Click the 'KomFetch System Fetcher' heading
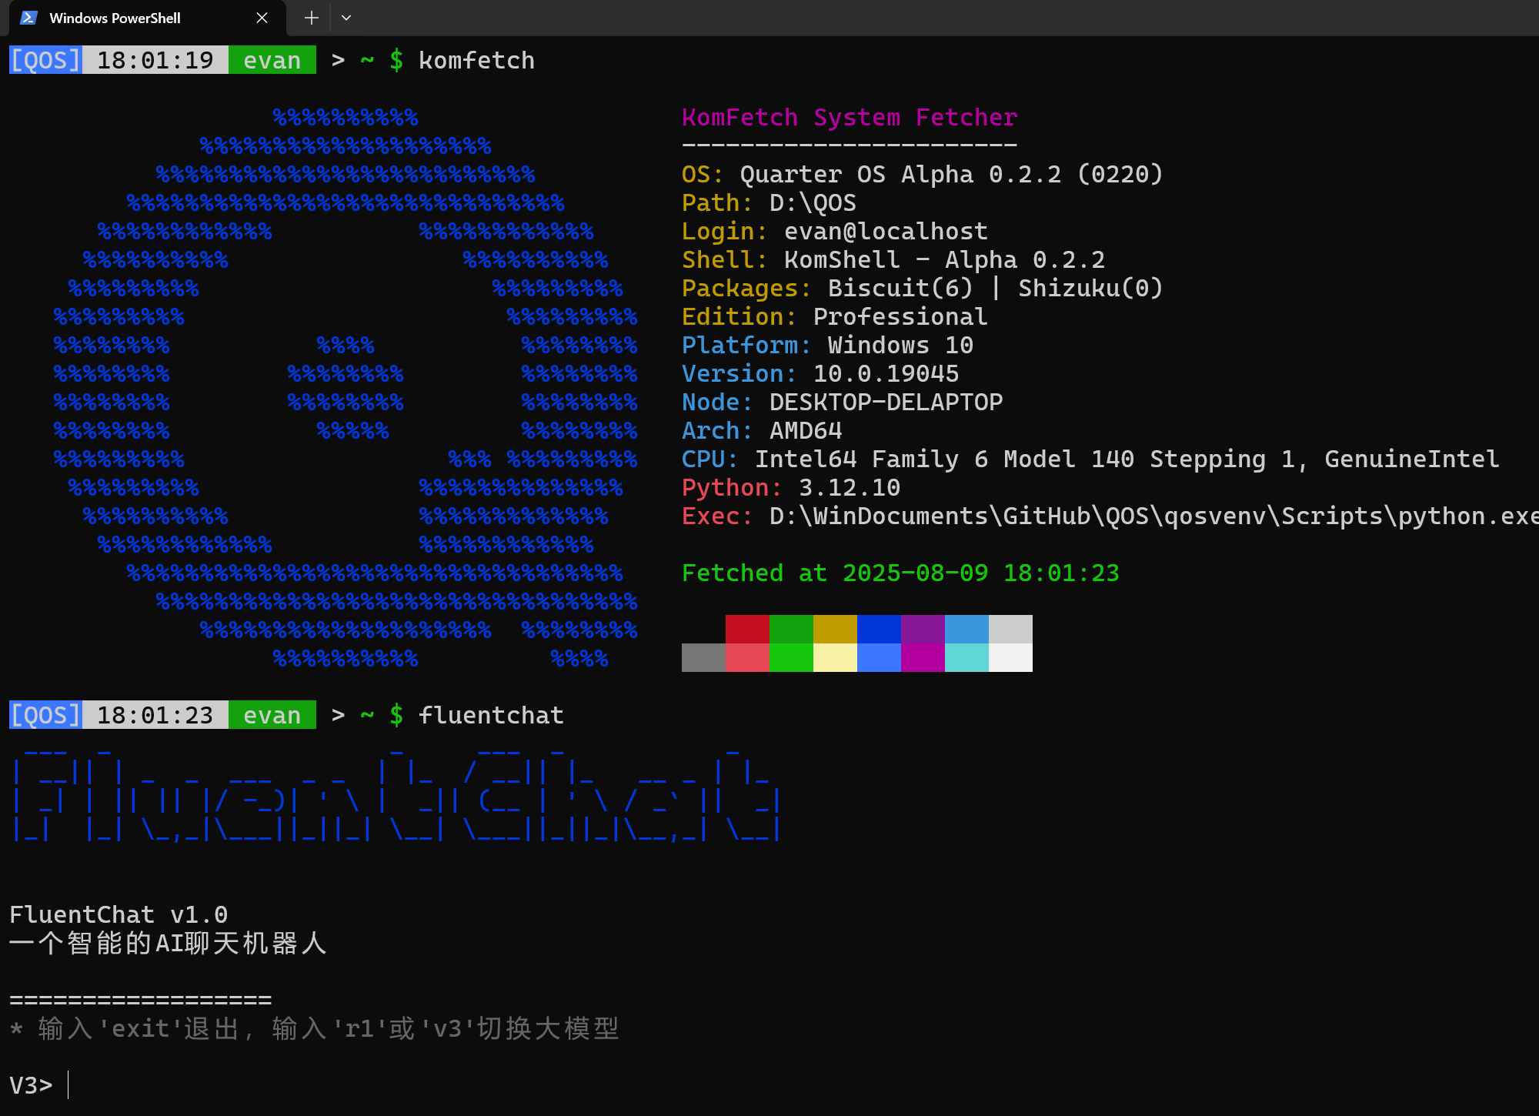 tap(850, 117)
